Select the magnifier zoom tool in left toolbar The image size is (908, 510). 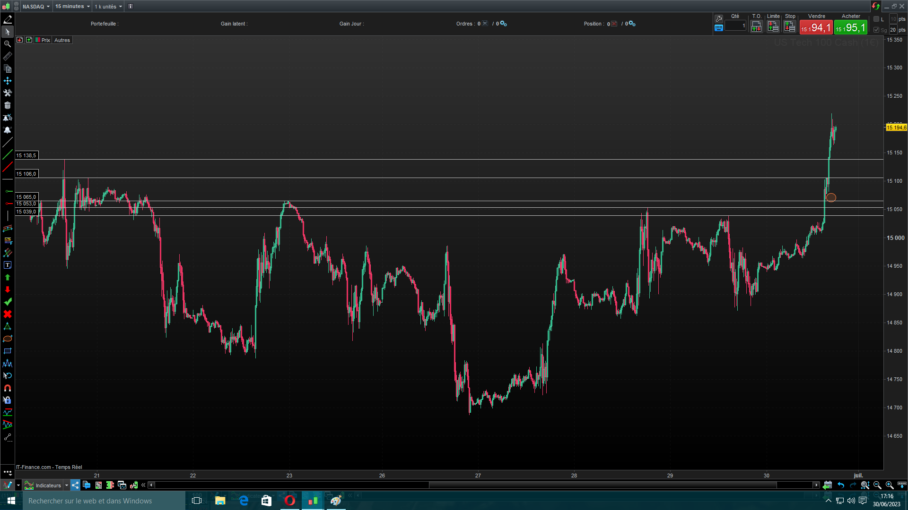pos(8,44)
